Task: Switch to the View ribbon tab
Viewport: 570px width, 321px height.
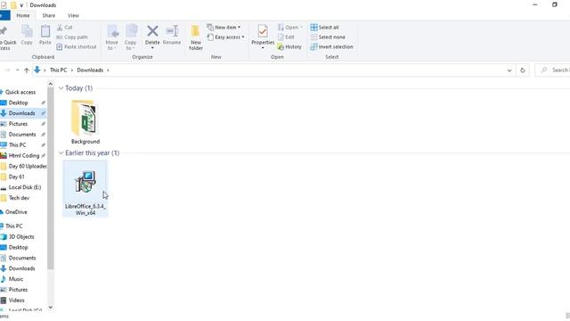Action: 73,16
